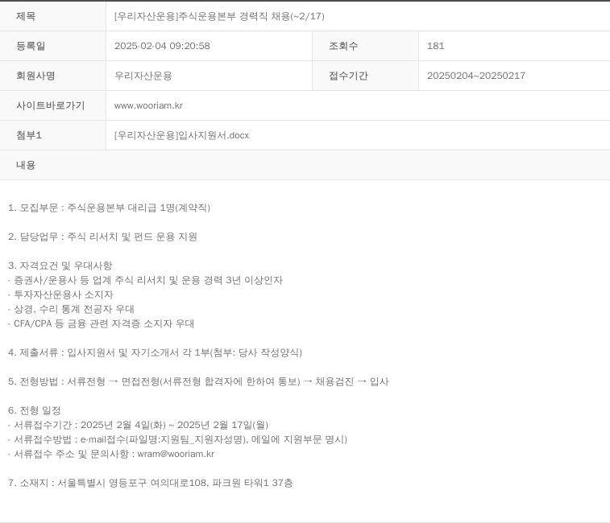Image resolution: width=610 pixels, height=523 pixels.
Task: Click line 5. 전형방법 서류전형 → 면접전형
Action: coord(198,381)
